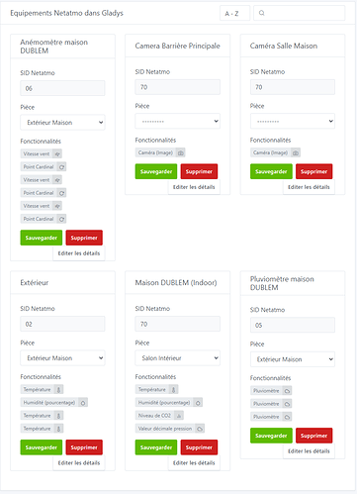The width and height of the screenshot is (357, 494).
Task: Edit details of Camera Barrière Principale
Action: point(194,187)
